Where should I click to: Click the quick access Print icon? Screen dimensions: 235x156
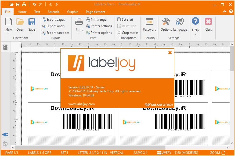tap(24, 4)
